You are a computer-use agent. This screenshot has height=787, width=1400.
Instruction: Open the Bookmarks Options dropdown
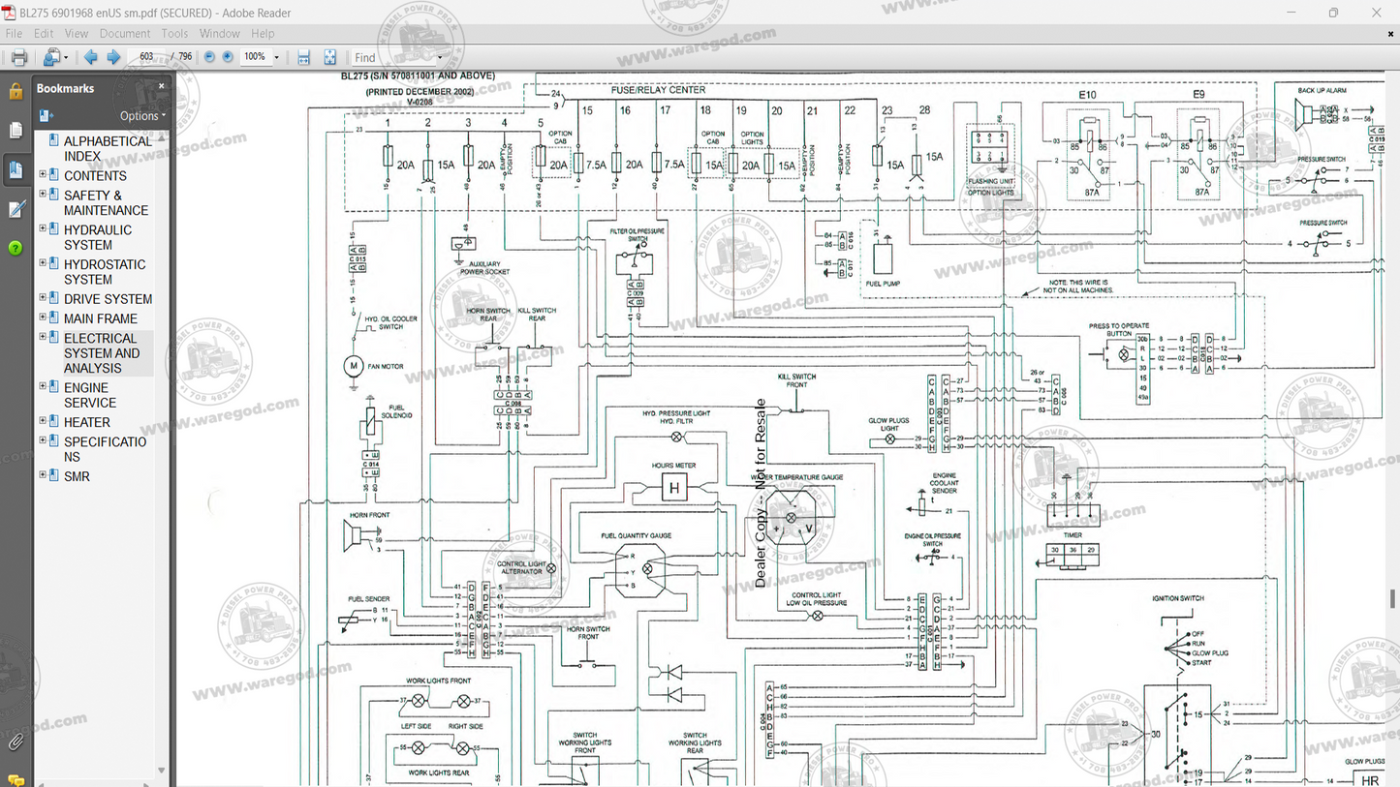click(x=142, y=116)
